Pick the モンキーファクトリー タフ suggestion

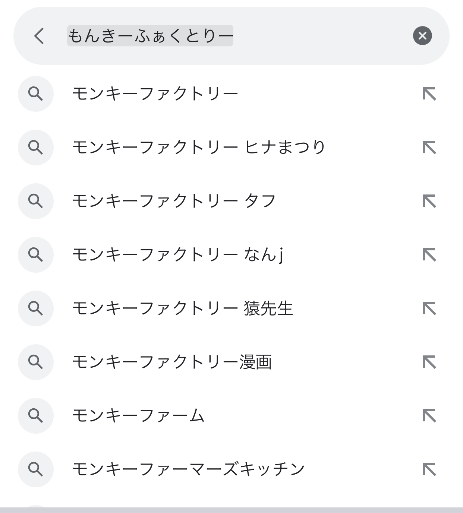pos(231,201)
